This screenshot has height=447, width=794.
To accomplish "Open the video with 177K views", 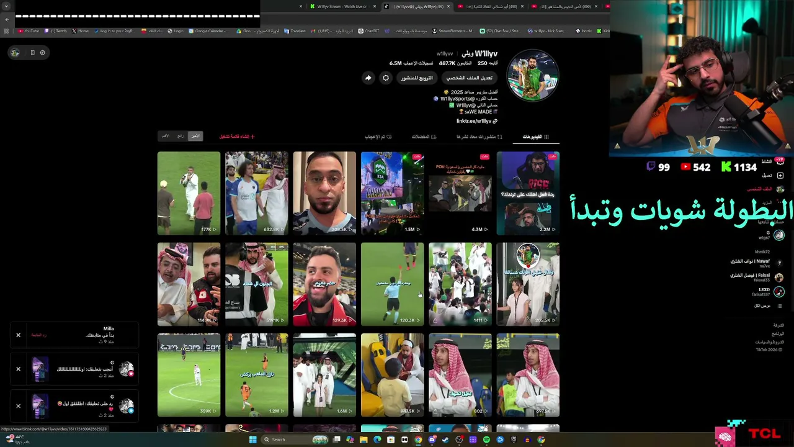I will click(x=189, y=193).
